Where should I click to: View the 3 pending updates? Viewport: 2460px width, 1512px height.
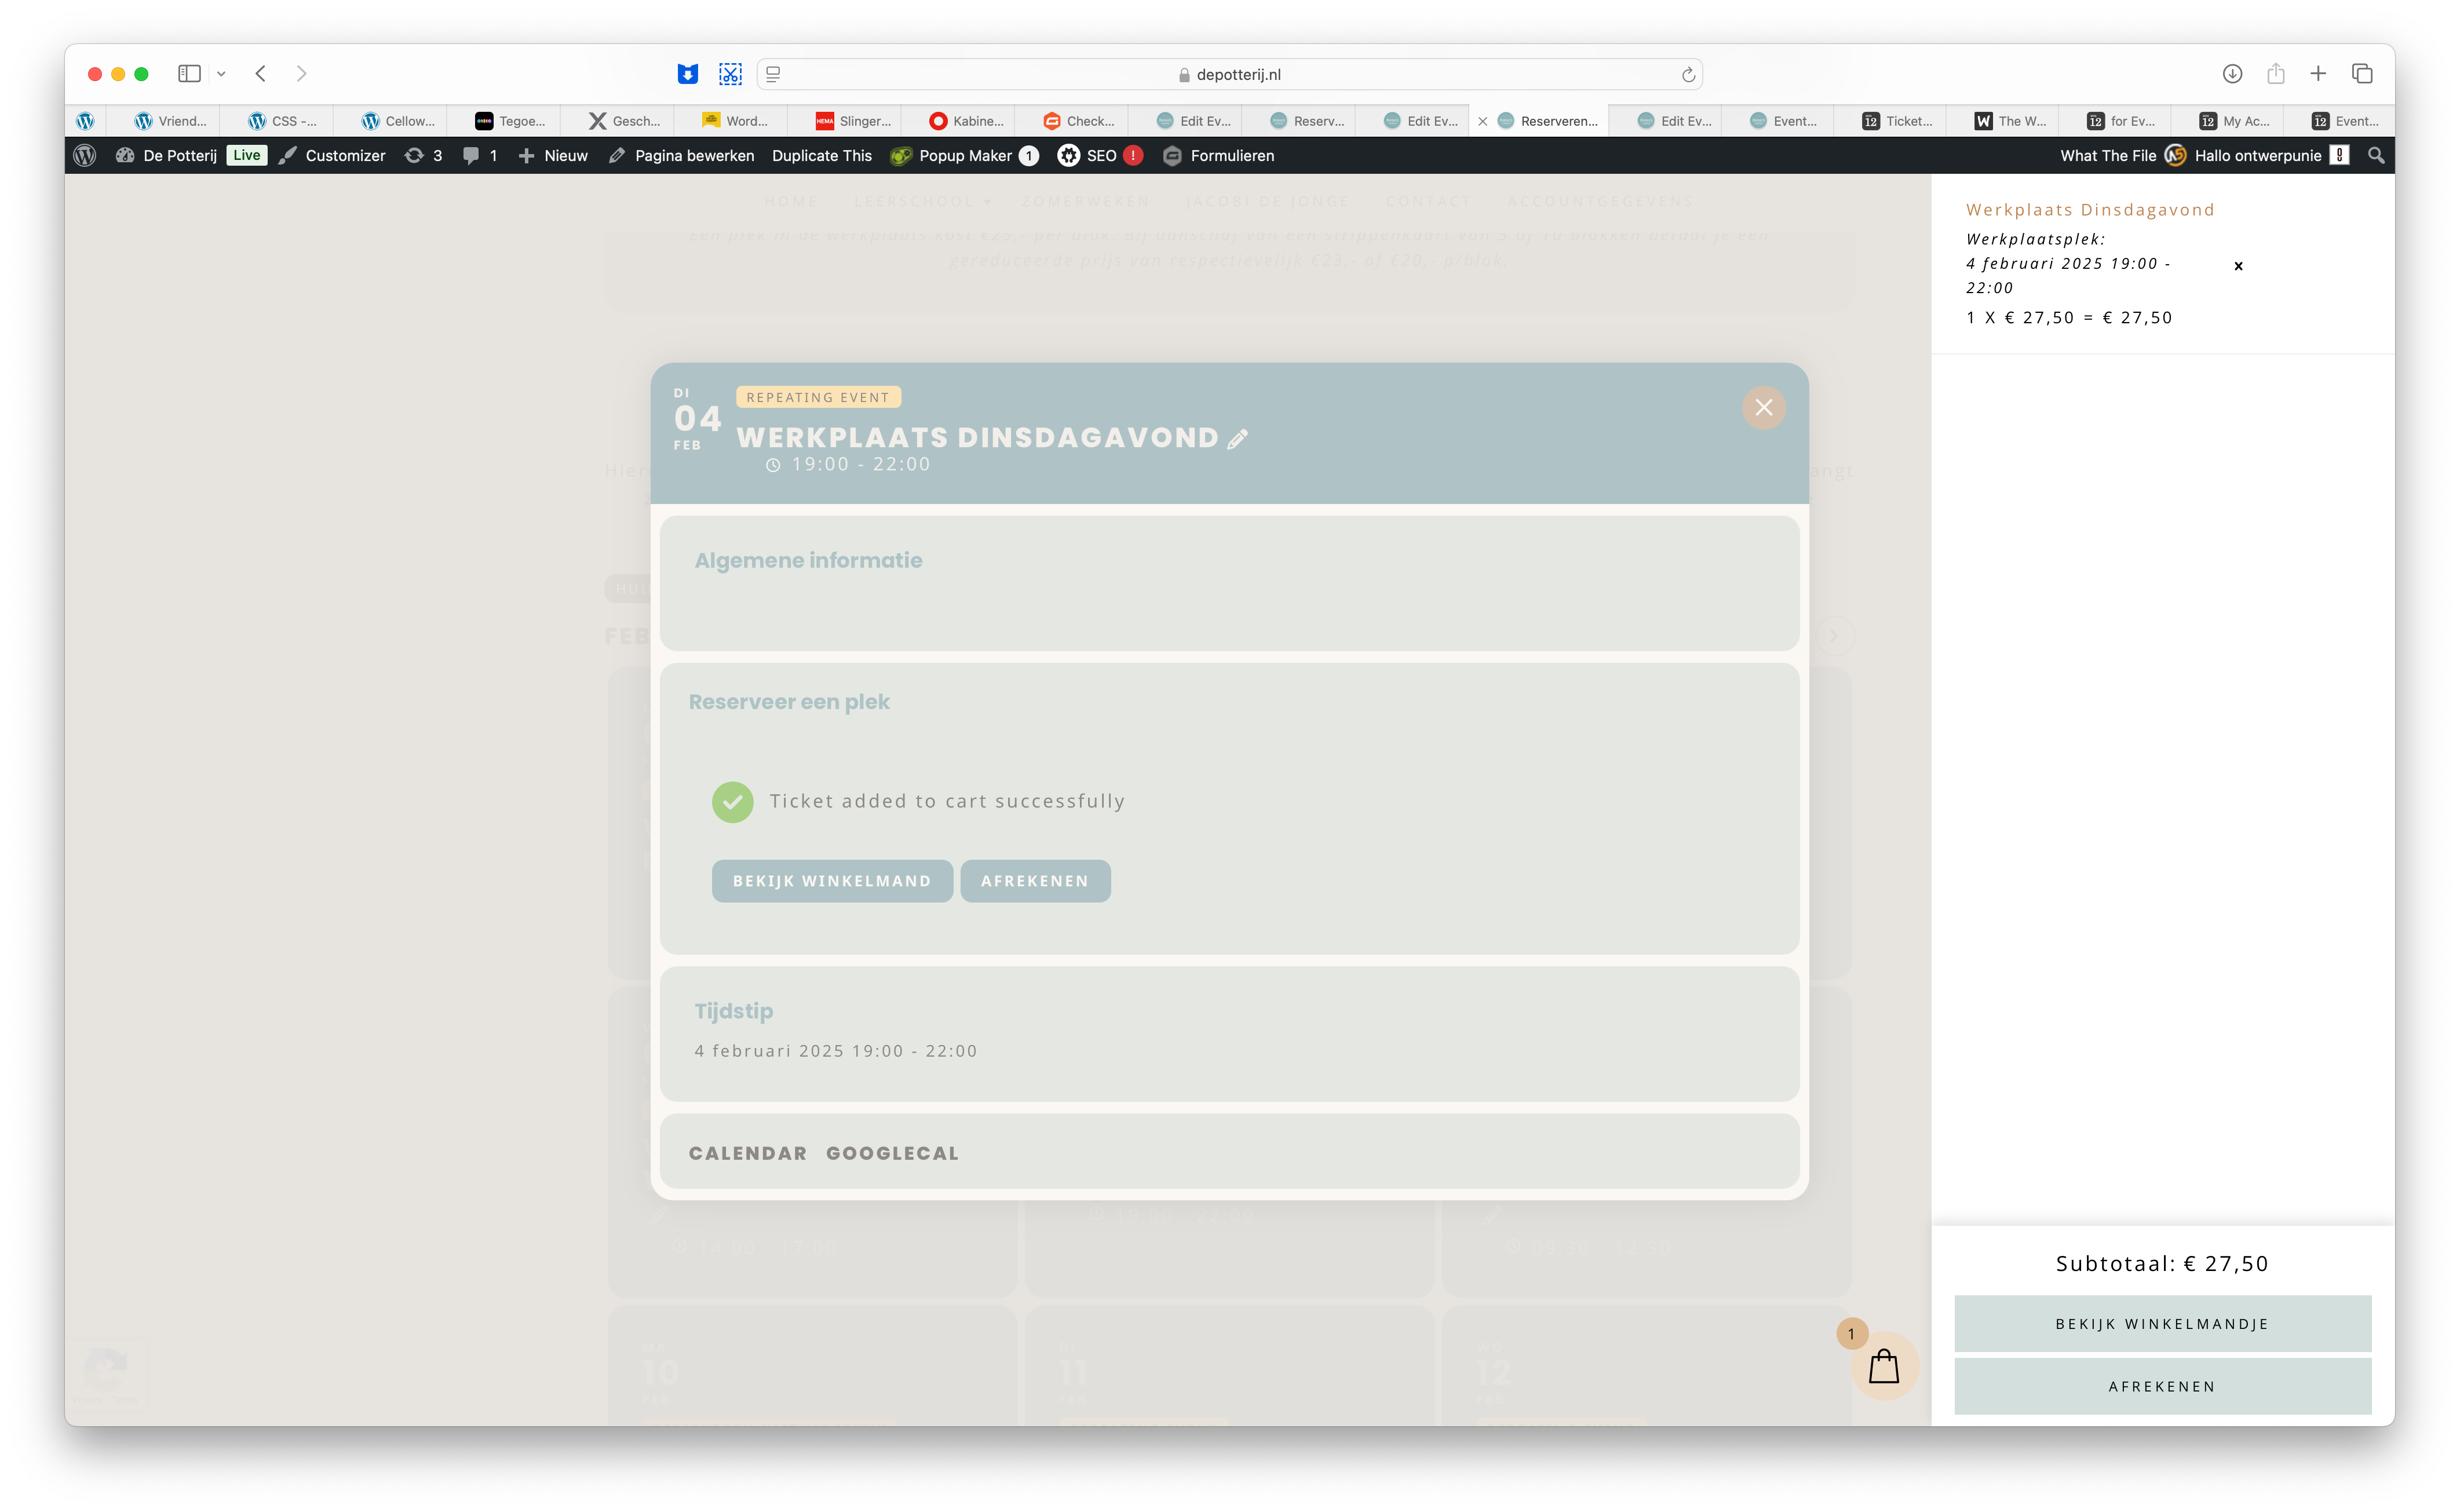(x=423, y=155)
